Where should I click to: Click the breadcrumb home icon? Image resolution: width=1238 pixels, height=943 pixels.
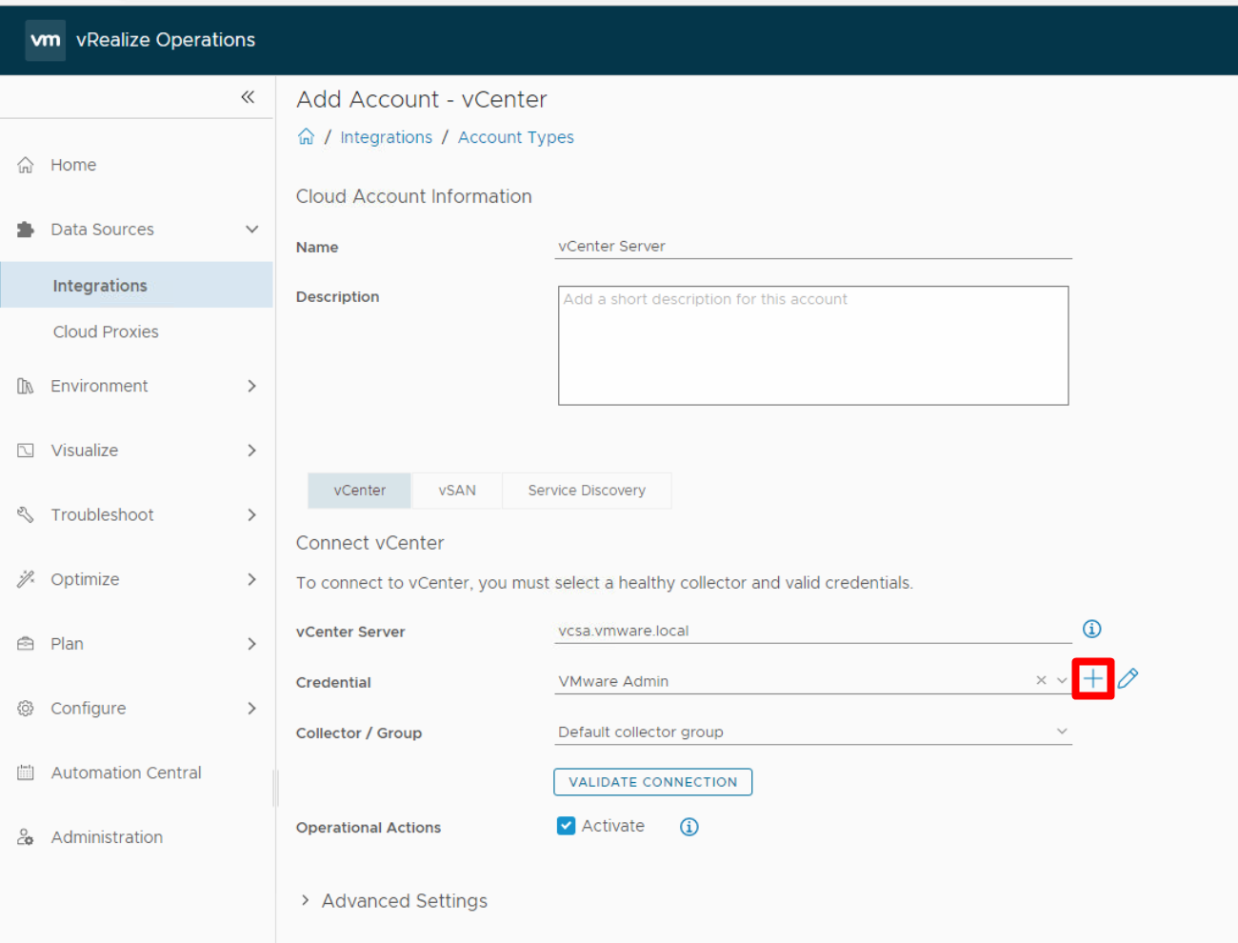point(306,136)
